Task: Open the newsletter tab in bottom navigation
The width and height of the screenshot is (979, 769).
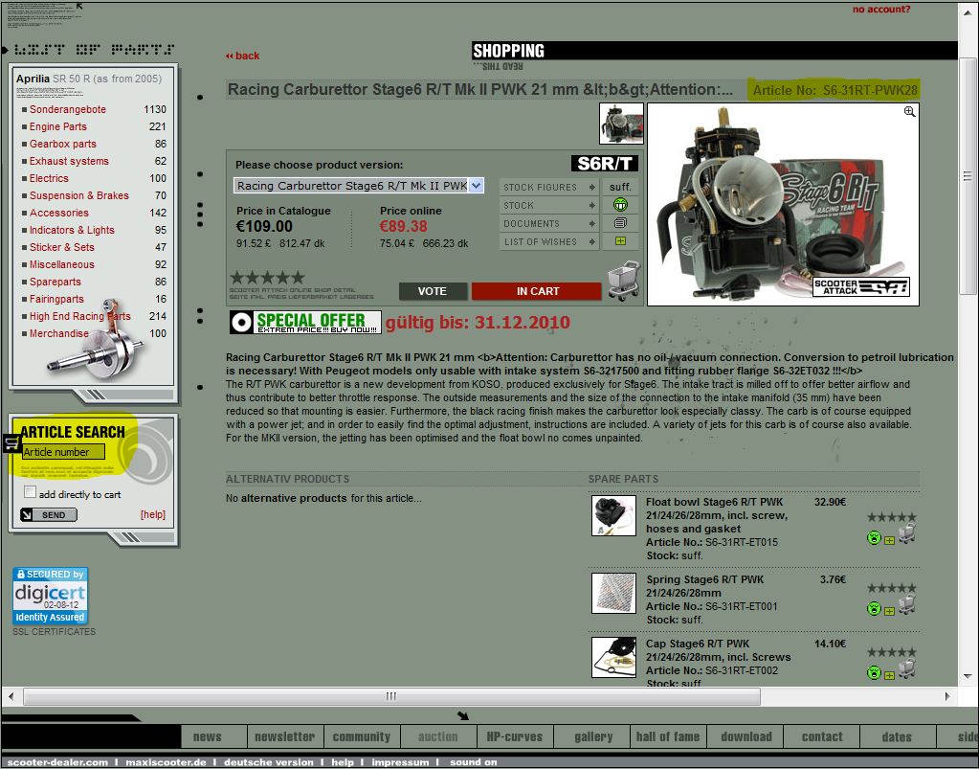Action: tap(284, 736)
